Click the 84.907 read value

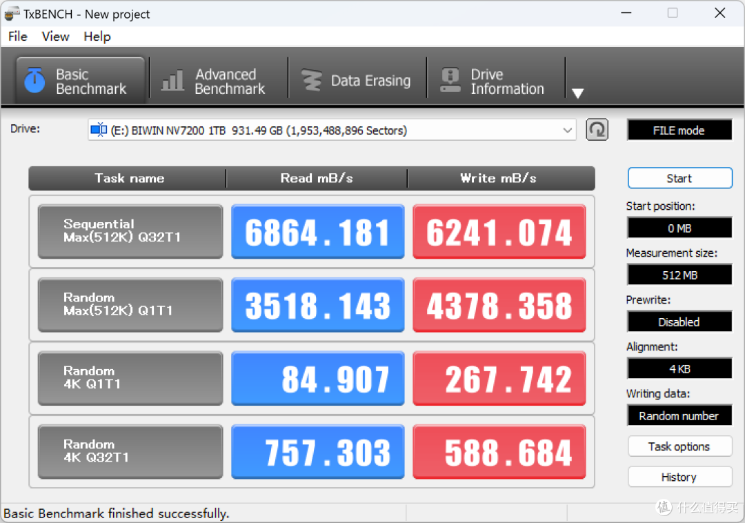[318, 378]
